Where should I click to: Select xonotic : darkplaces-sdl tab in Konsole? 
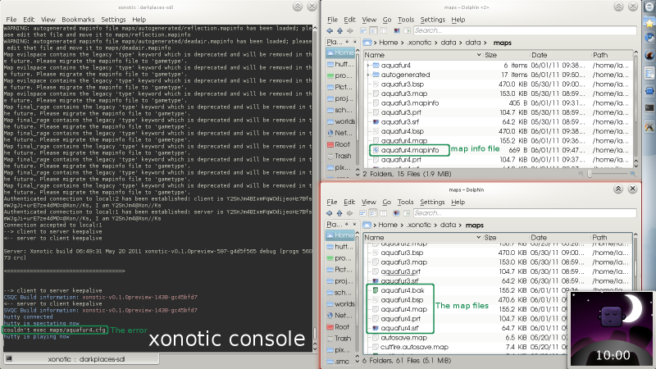tap(81, 359)
